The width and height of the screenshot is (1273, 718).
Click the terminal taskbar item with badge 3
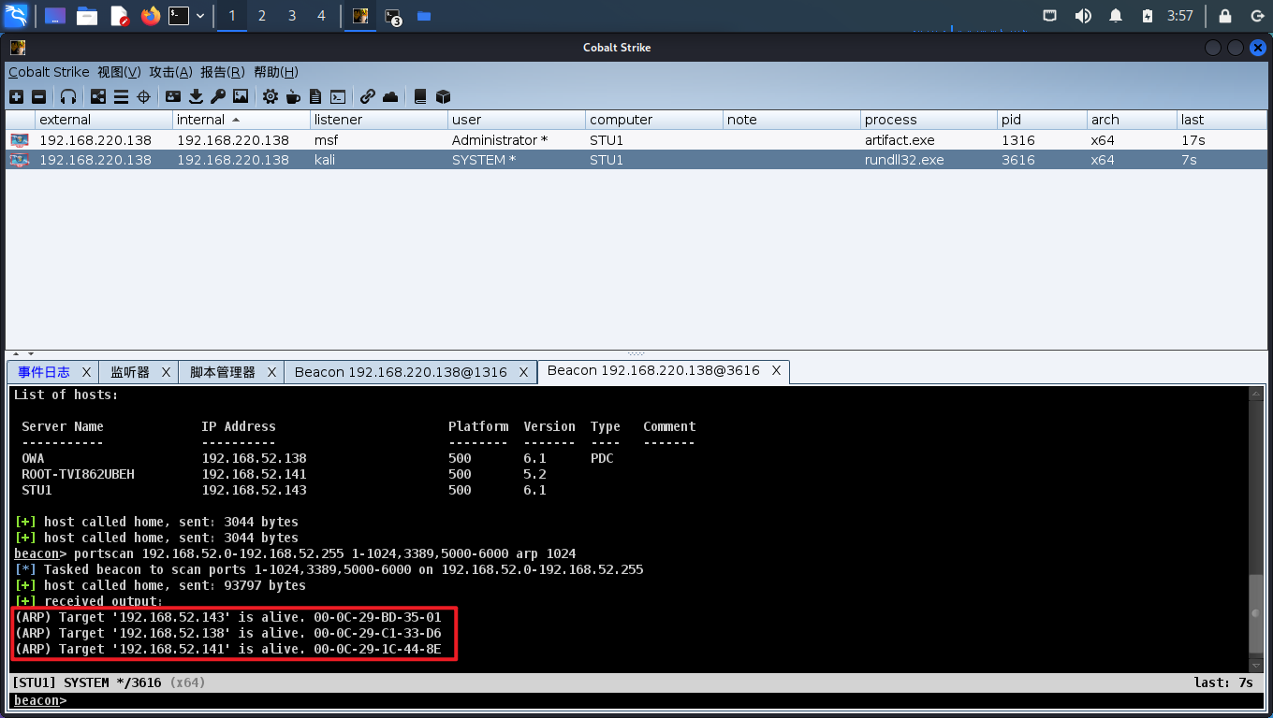coord(392,16)
